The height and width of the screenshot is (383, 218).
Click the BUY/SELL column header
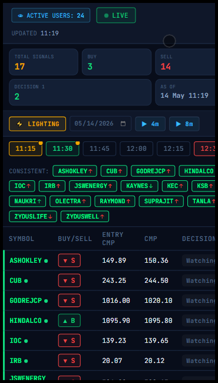[x=75, y=239]
